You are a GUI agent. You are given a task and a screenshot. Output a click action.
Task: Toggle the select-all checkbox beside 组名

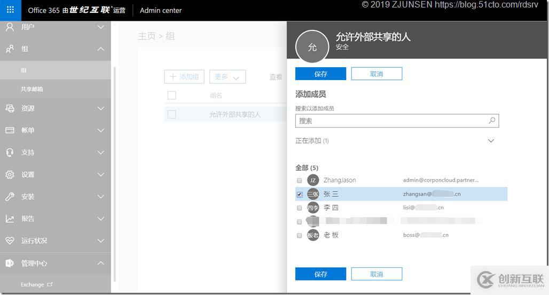point(171,95)
